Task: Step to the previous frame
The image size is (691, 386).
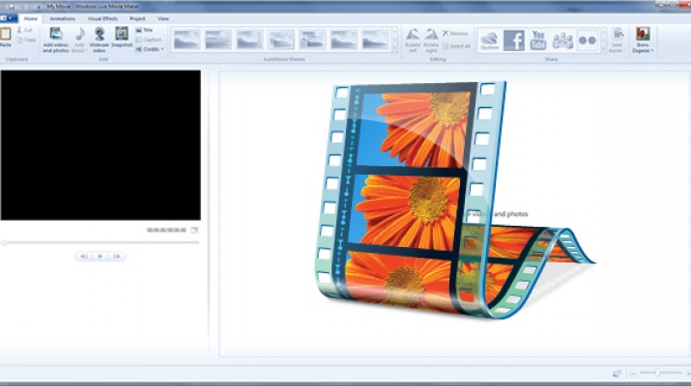Action: [x=84, y=256]
